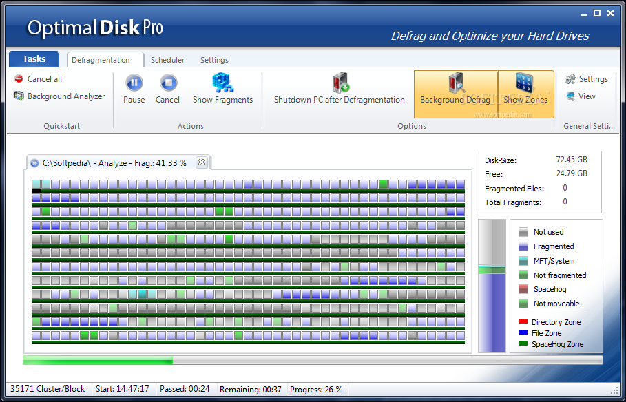
Task: Click Remaining: 00:37 status entry
Action: [250, 389]
